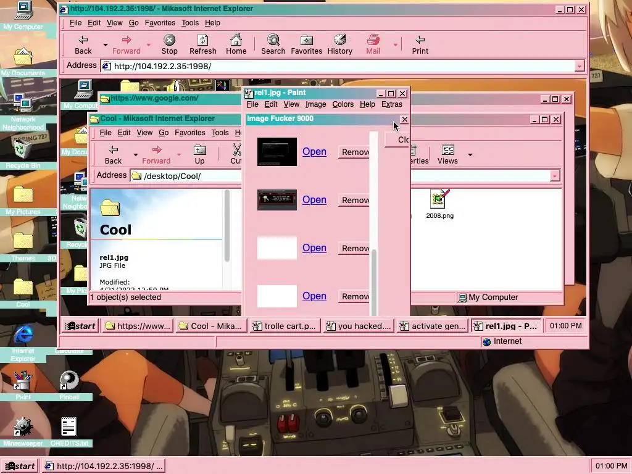Click the Views icon in the folder window
632x474 pixels.
coord(448,154)
